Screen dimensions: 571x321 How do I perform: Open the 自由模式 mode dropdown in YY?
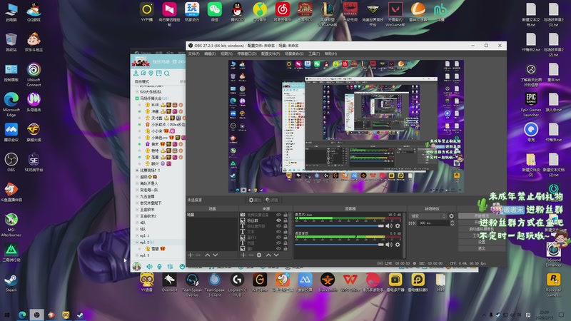point(142,81)
